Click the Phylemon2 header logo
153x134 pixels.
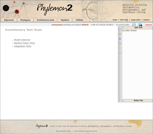[x=55, y=9]
